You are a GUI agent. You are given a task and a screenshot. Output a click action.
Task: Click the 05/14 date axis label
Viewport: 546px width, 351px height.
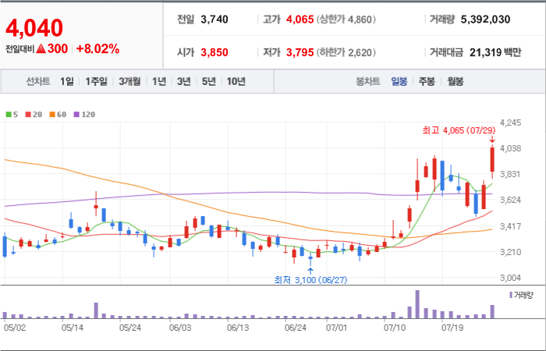(x=72, y=328)
